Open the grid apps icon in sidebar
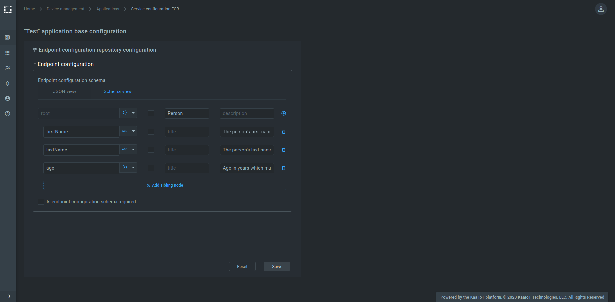This screenshot has width=615, height=302. click(7, 53)
